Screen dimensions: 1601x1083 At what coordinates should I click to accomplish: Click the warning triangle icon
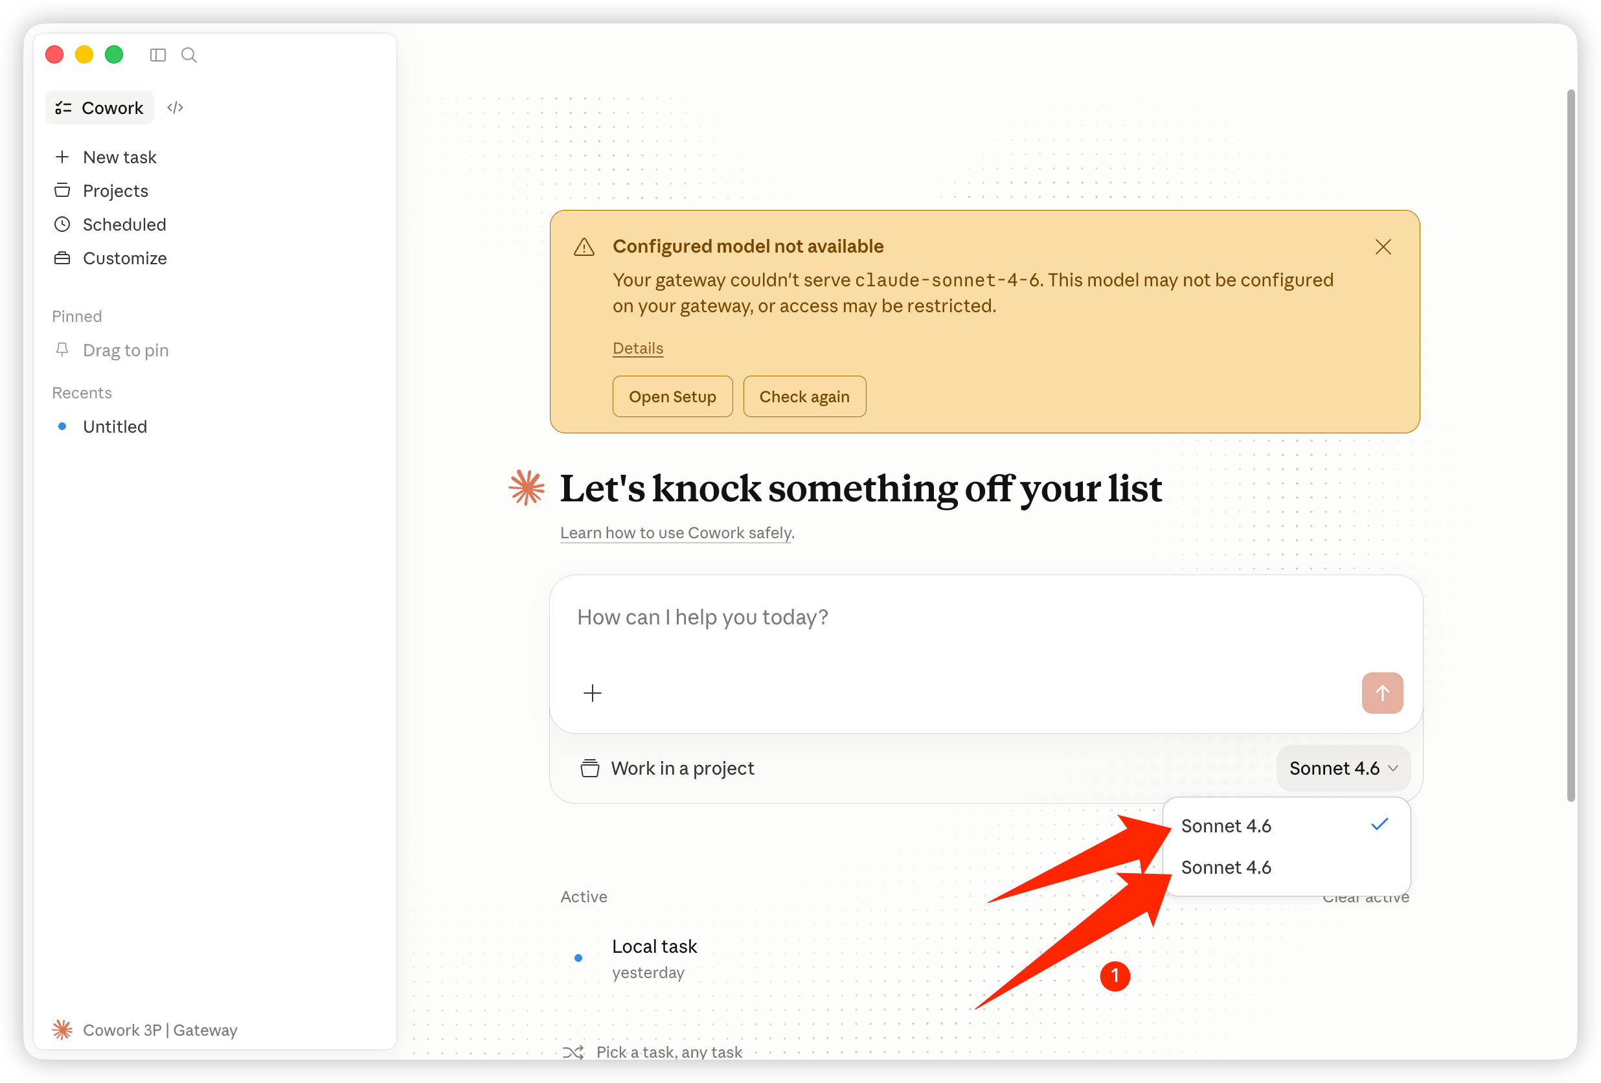(584, 247)
